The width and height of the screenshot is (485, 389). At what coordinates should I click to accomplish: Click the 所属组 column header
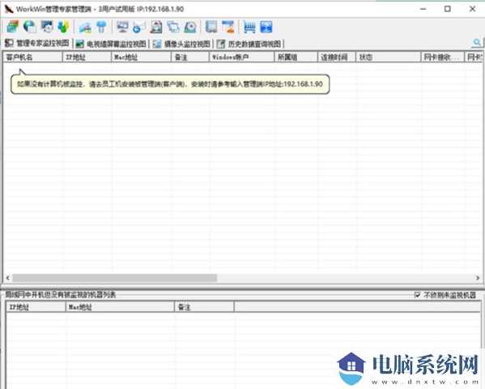tap(296, 57)
